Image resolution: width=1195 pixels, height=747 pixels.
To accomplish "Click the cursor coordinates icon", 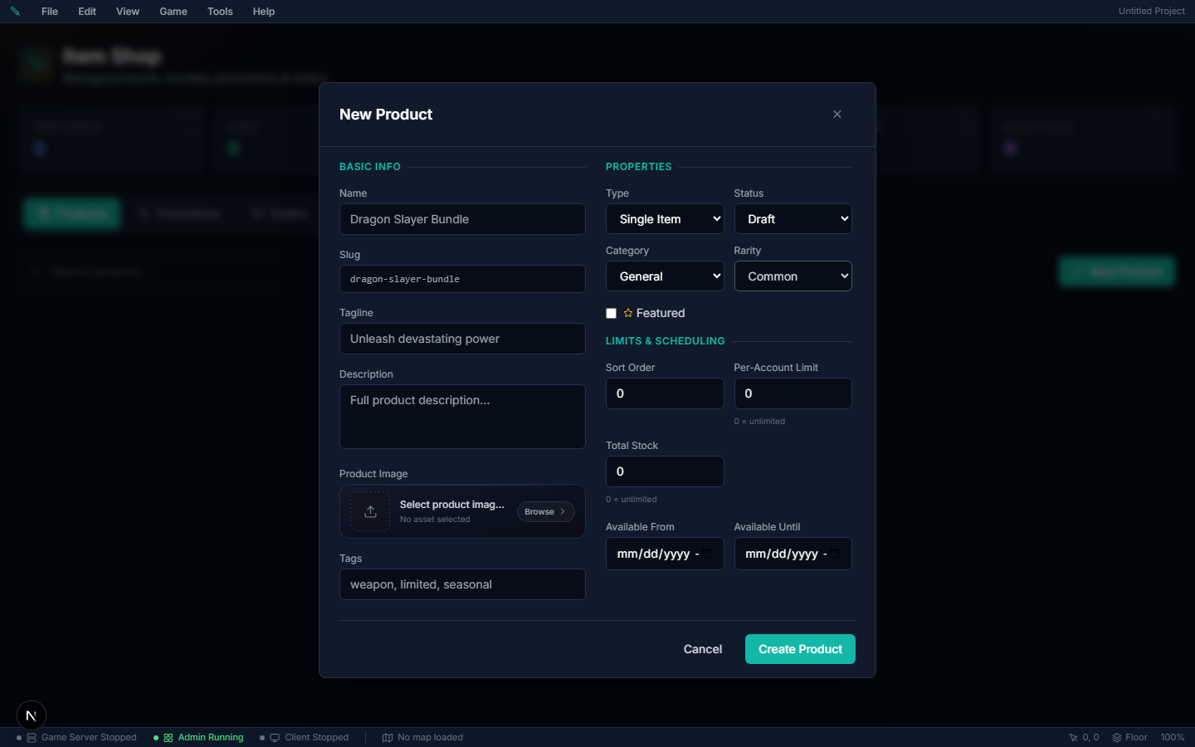I will tap(1073, 738).
